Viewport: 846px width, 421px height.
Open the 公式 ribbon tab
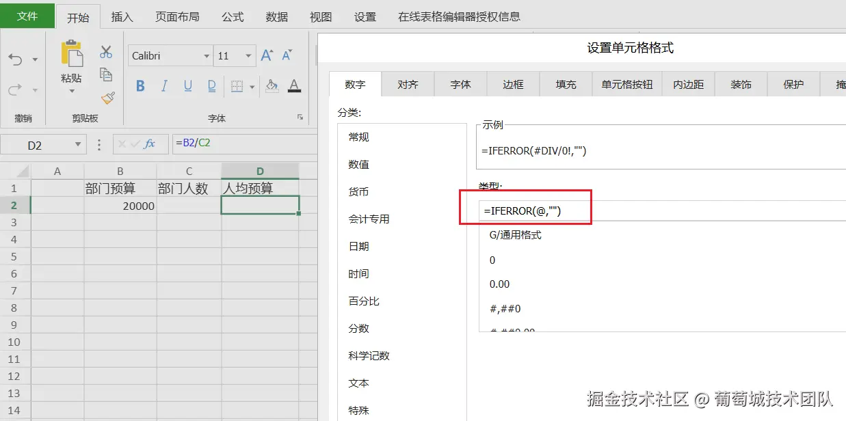click(x=233, y=17)
